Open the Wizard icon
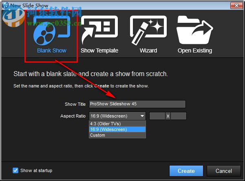The image size is (245, 181). coord(148,31)
